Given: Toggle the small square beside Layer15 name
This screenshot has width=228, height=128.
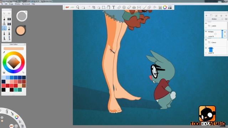Looking at the screenshot, I should point(206,36).
